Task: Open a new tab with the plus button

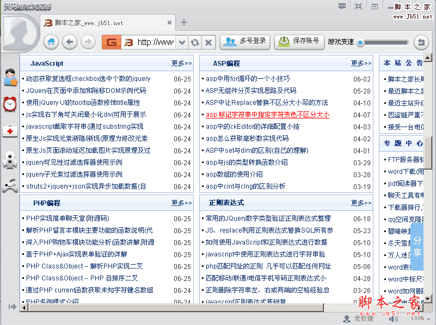Action: click(184, 23)
